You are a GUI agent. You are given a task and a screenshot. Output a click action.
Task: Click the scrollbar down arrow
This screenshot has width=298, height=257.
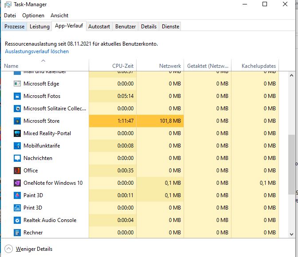[291, 234]
